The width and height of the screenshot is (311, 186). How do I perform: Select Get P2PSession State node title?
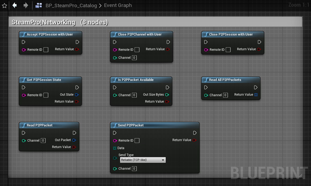click(x=44, y=80)
